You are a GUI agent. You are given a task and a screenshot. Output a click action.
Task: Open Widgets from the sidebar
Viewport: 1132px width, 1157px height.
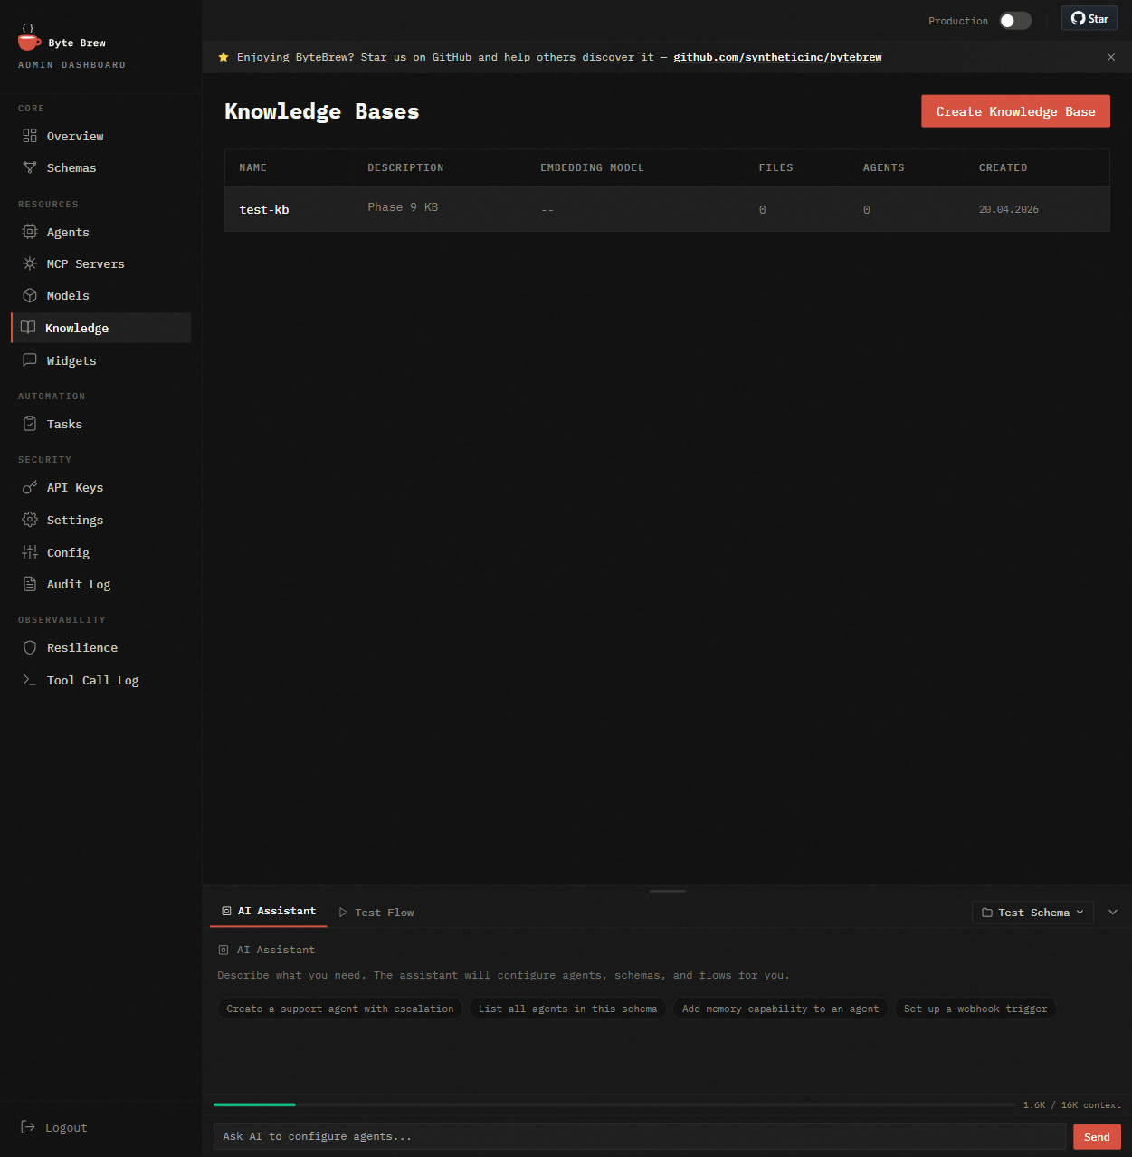tap(100, 360)
